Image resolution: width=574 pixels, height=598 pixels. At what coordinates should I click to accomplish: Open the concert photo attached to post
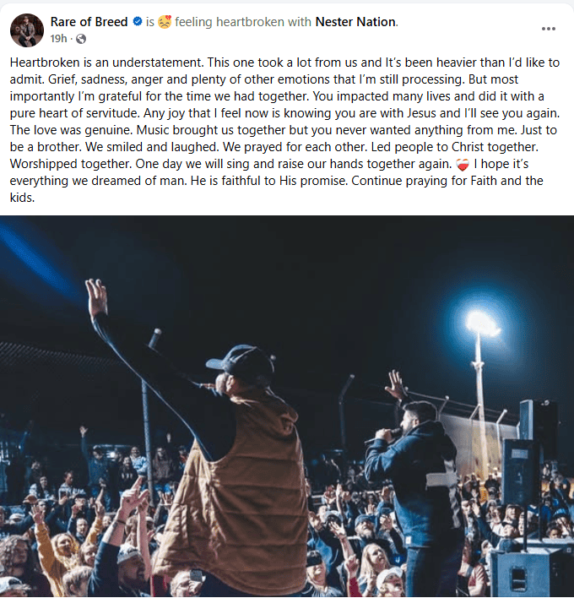point(287,406)
